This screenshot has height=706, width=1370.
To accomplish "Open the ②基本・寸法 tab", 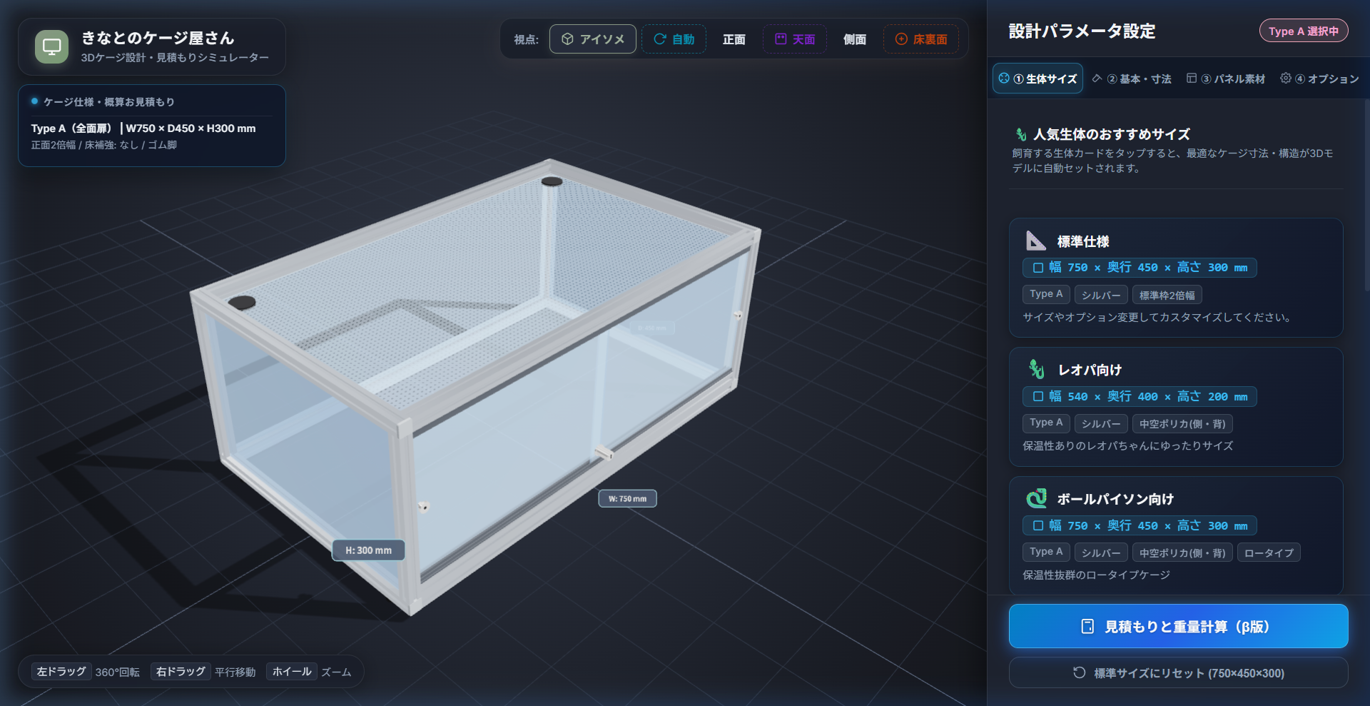I will point(1132,79).
